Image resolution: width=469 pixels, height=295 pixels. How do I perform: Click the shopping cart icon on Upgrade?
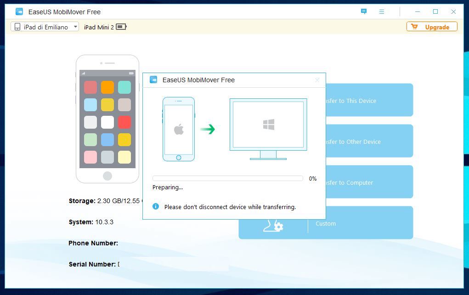coord(414,27)
